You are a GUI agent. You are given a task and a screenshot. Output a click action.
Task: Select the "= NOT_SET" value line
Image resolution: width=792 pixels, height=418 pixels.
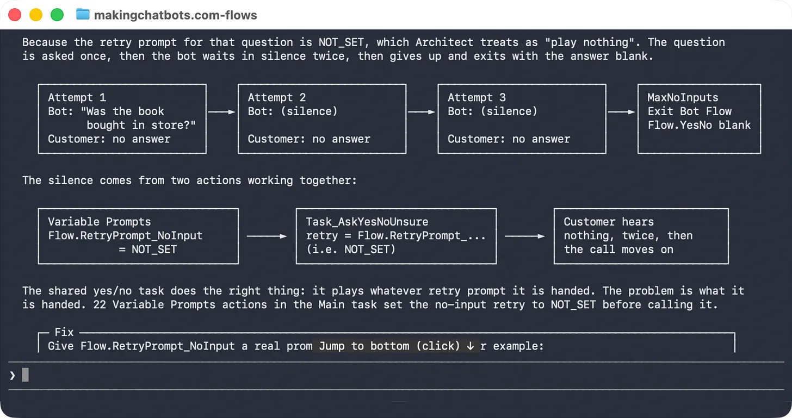147,249
